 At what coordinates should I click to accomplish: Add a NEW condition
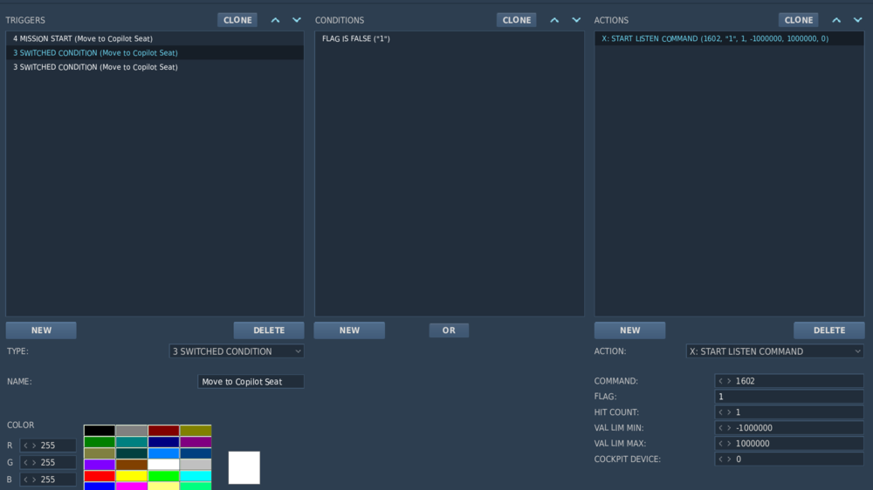pos(350,330)
